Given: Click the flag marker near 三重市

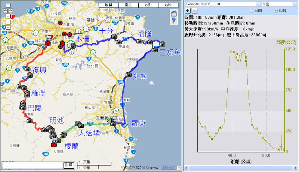Looking at the screenshot, I should [x=49, y=37].
